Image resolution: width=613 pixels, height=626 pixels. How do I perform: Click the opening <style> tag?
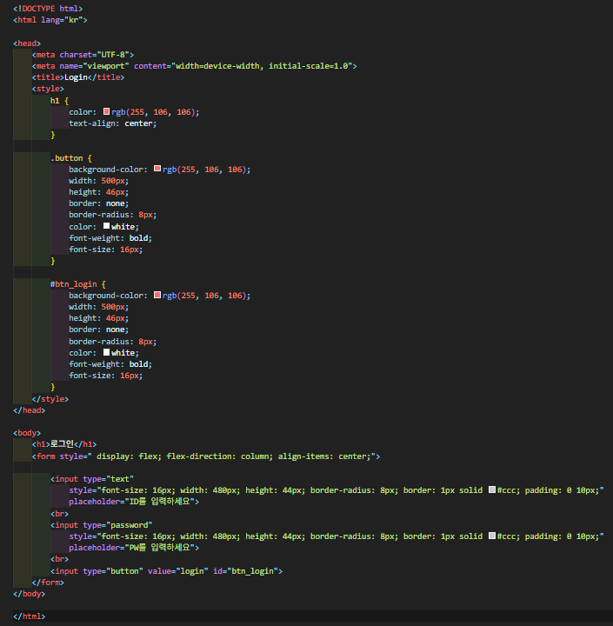pos(48,89)
